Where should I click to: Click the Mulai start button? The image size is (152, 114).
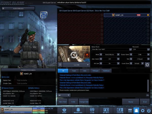131,102
